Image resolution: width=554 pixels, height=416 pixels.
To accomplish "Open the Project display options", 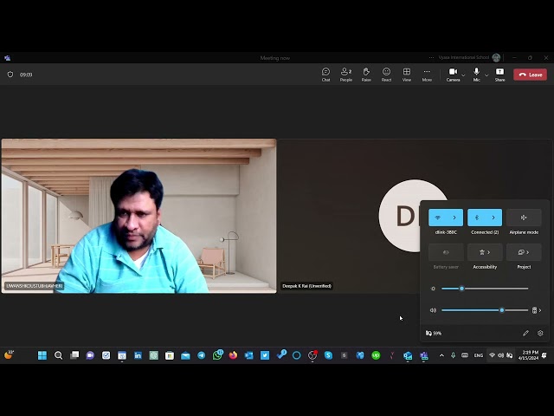I will pos(524,252).
